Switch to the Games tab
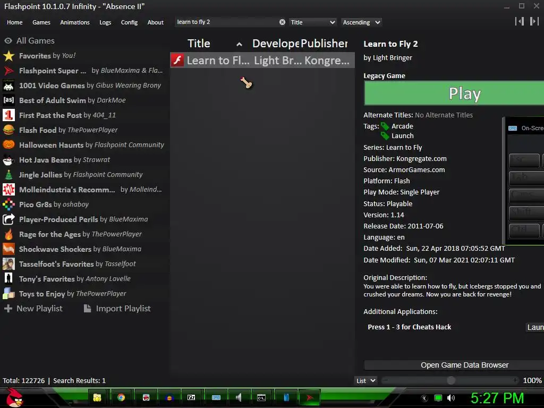This screenshot has height=408, width=544. point(41,22)
